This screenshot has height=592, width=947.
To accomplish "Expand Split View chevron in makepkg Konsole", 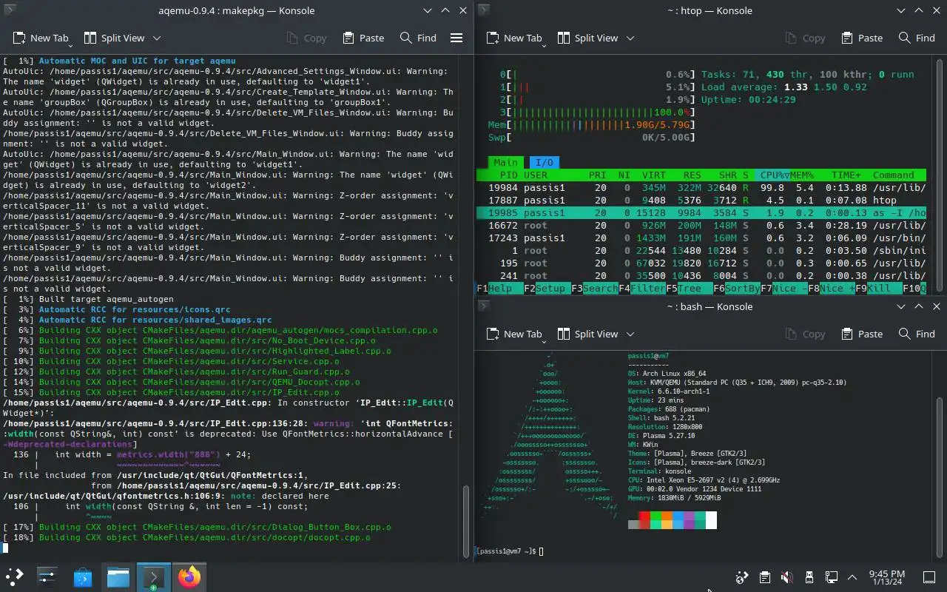I will pyautogui.click(x=157, y=38).
